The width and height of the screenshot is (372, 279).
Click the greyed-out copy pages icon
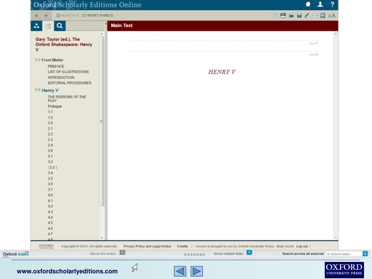(x=275, y=16)
